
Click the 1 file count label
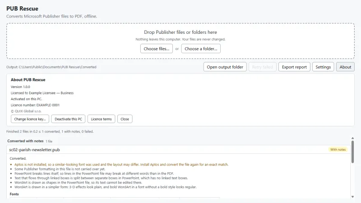pos(49,141)
